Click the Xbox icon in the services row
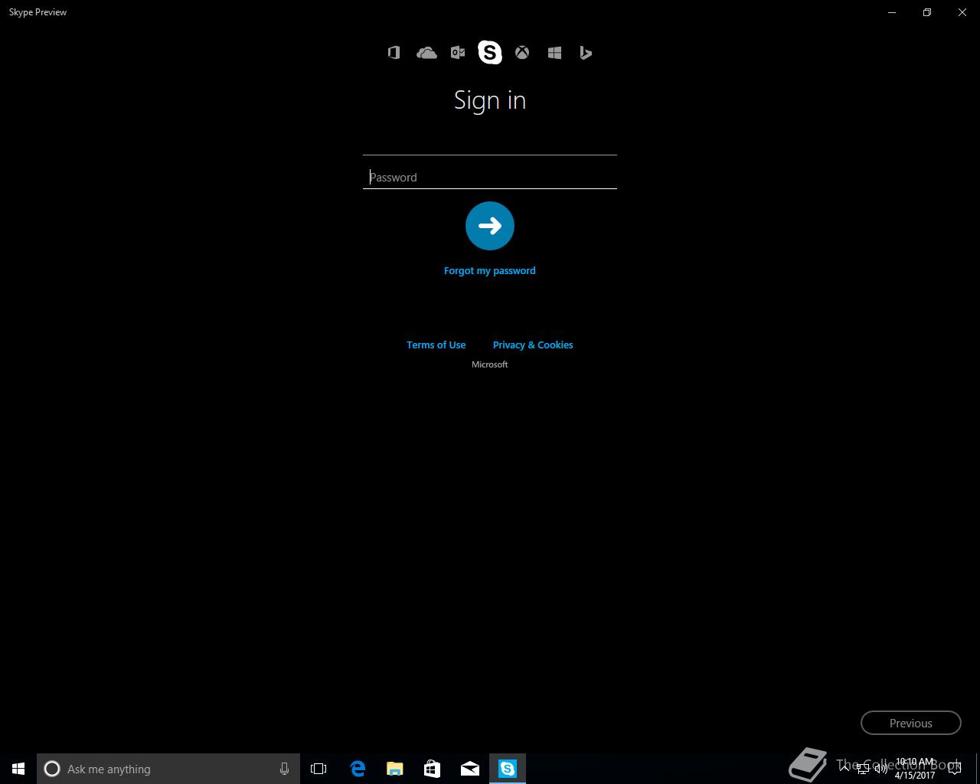980x784 pixels. tap(522, 53)
